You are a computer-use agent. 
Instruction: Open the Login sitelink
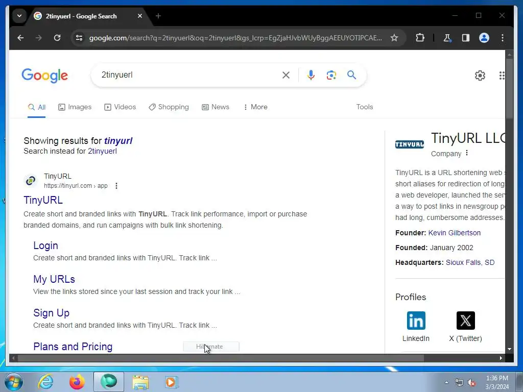45,246
